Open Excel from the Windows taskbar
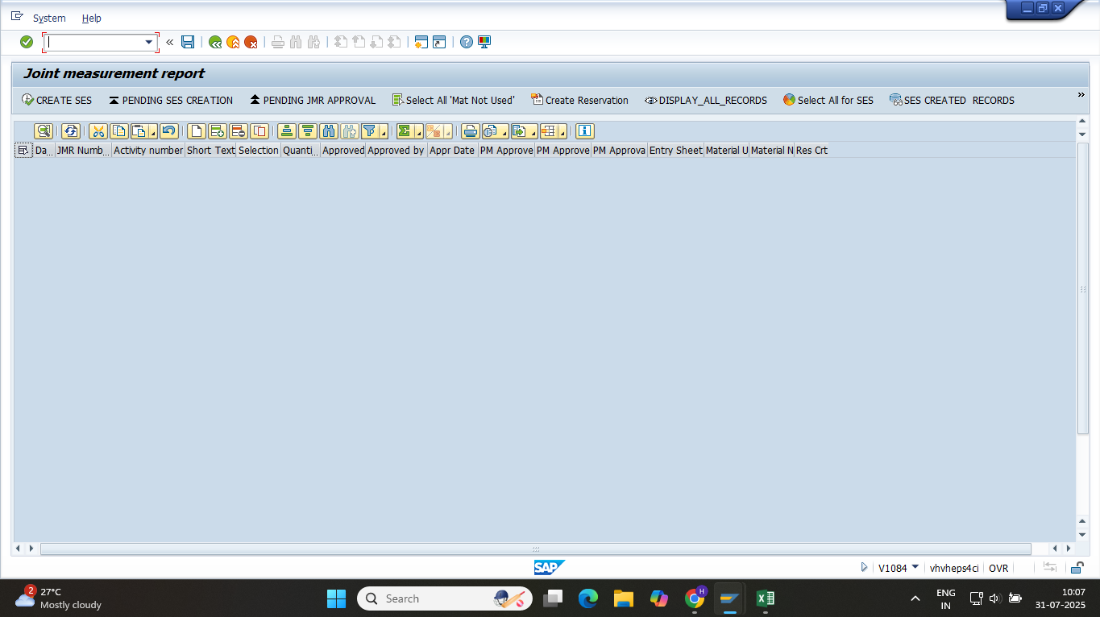The width and height of the screenshot is (1100, 617). point(765,598)
